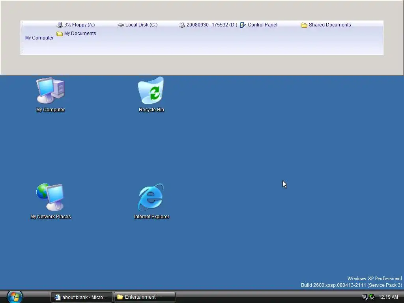
Task: Open the 20080930_175532 (D:) drive
Action: click(208, 25)
